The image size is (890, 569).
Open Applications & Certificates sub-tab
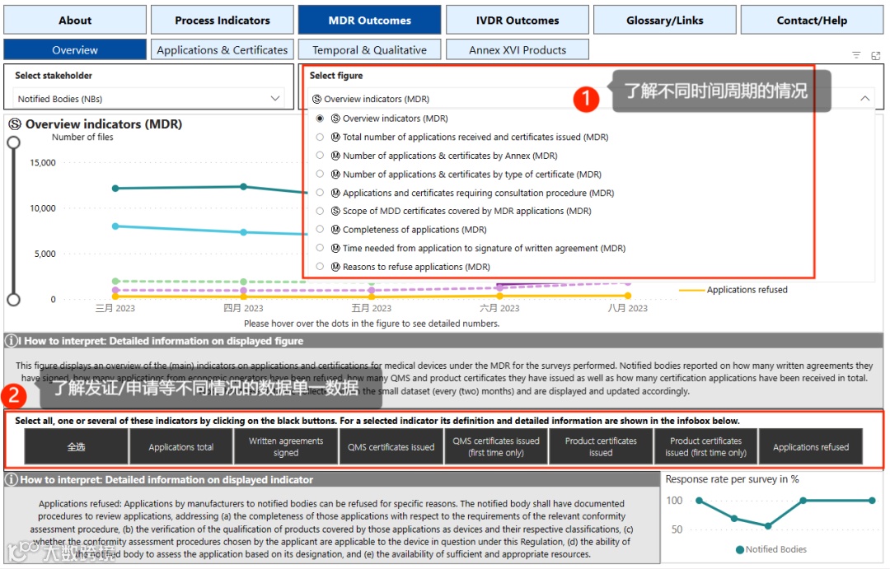(x=222, y=50)
